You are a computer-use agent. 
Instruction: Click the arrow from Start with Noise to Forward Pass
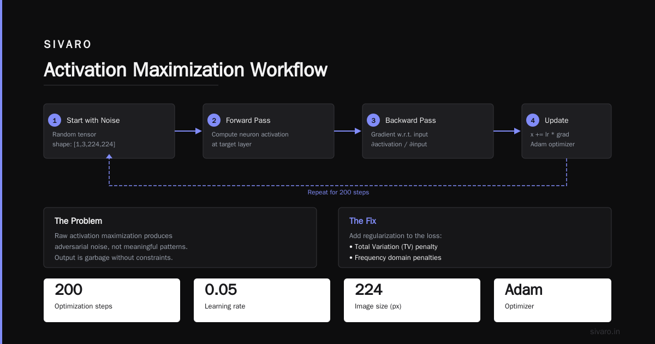[188, 131]
